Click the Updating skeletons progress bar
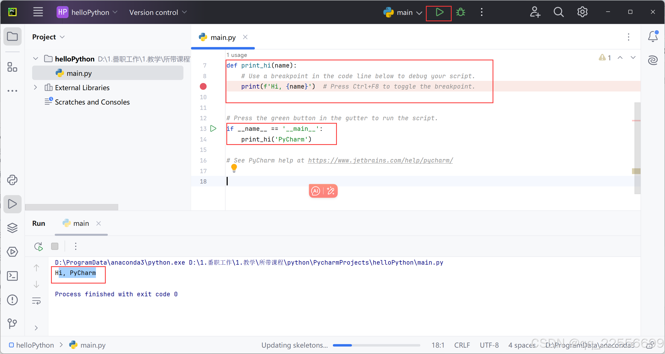This screenshot has height=354, width=665. 376,345
